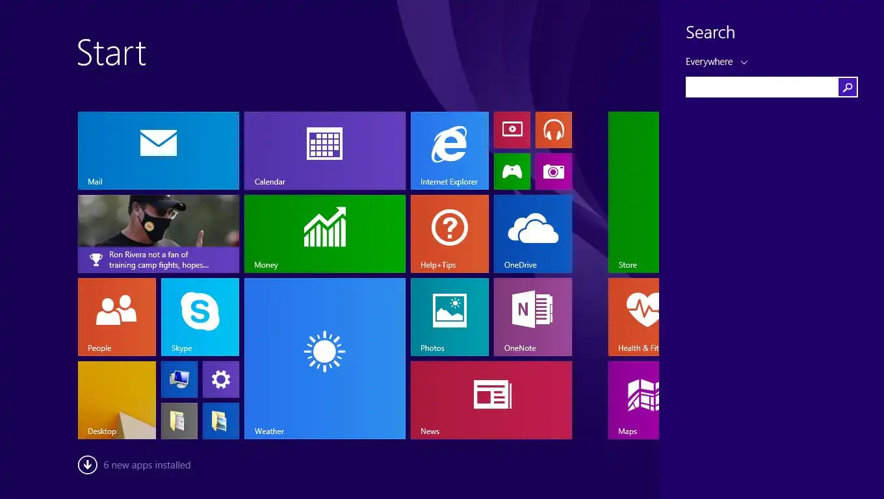
Task: Open the Calendar tile
Action: (325, 151)
